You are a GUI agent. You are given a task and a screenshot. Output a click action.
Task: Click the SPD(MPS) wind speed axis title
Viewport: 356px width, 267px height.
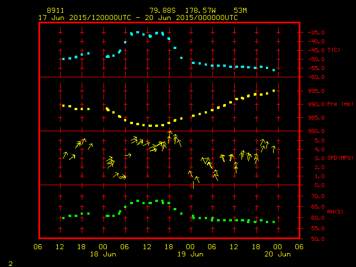[x=340, y=157]
